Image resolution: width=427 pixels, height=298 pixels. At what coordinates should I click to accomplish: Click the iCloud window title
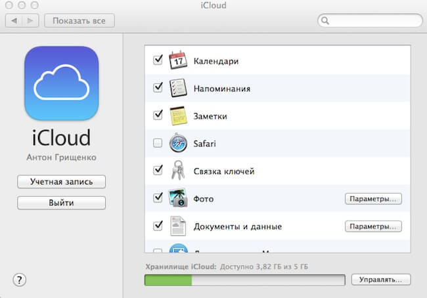click(213, 5)
